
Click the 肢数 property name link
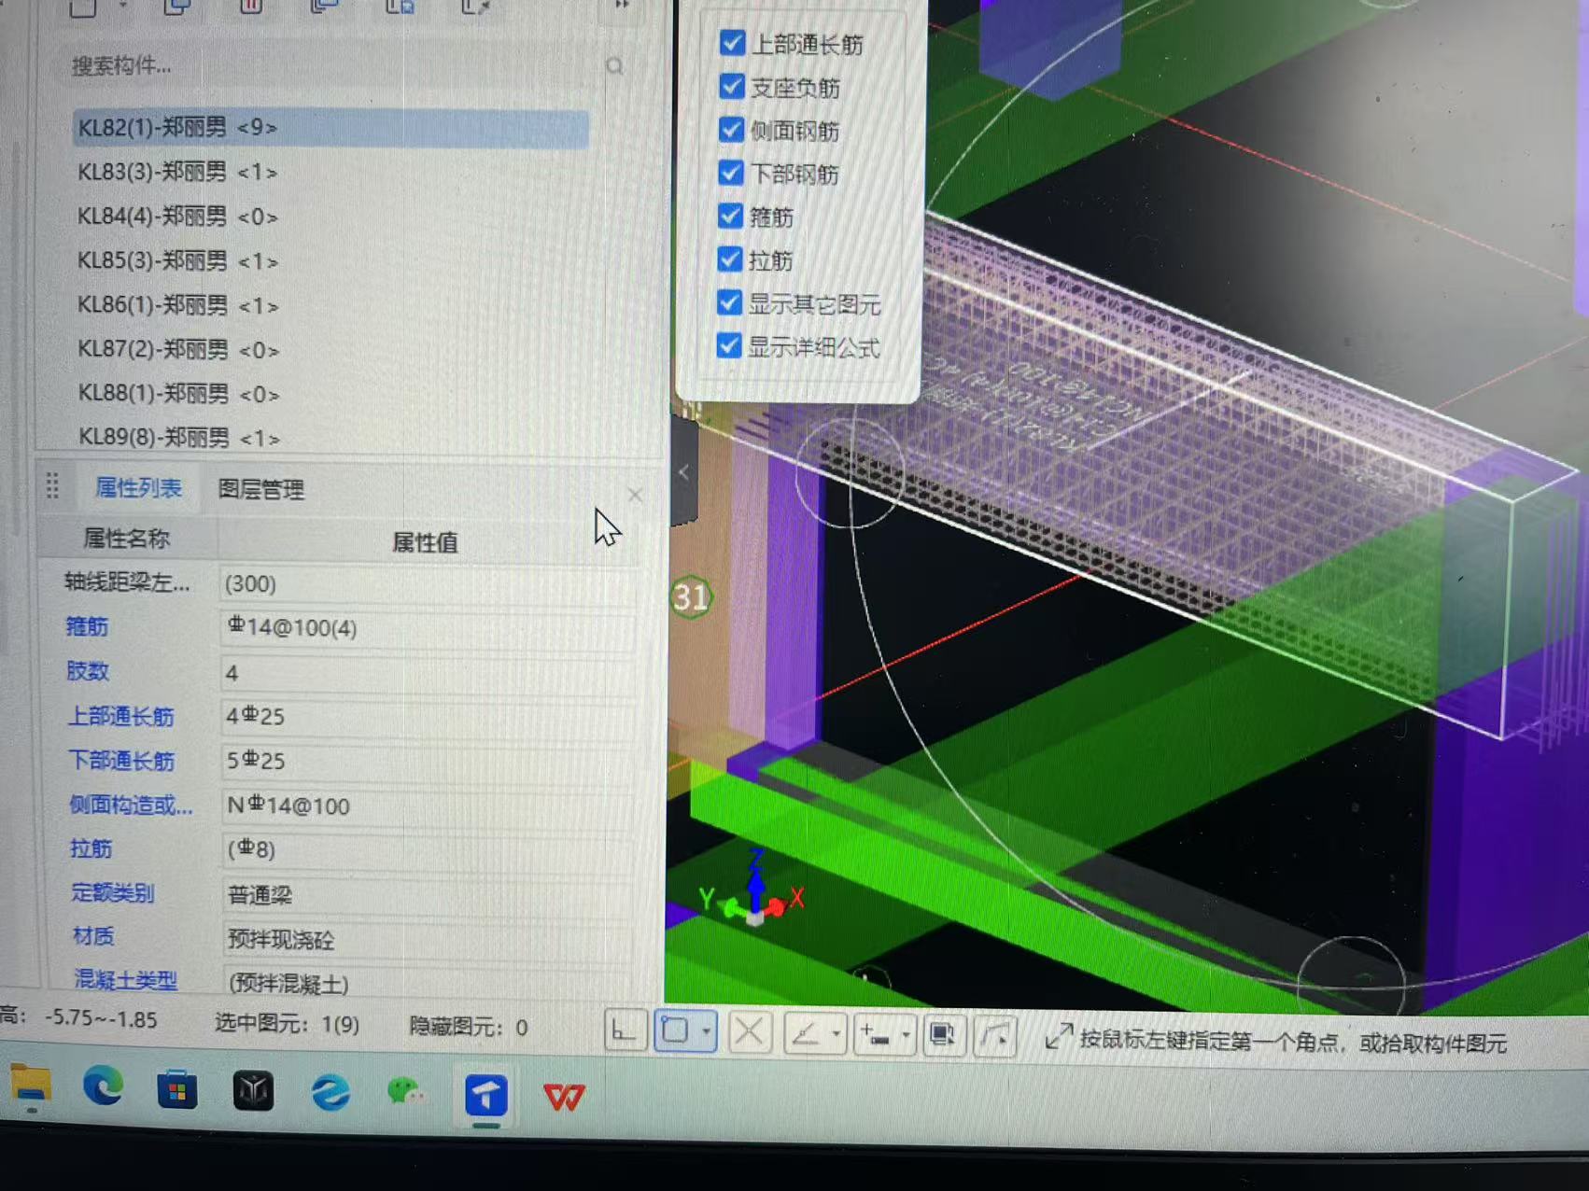(x=88, y=671)
